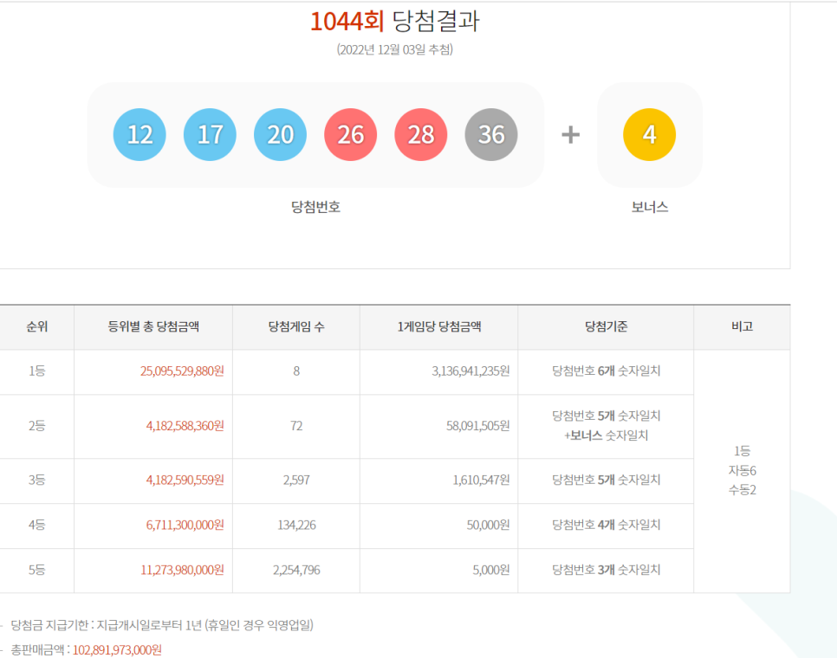
Task: Click the total prize 11,273,980,000원
Action: coord(182,570)
